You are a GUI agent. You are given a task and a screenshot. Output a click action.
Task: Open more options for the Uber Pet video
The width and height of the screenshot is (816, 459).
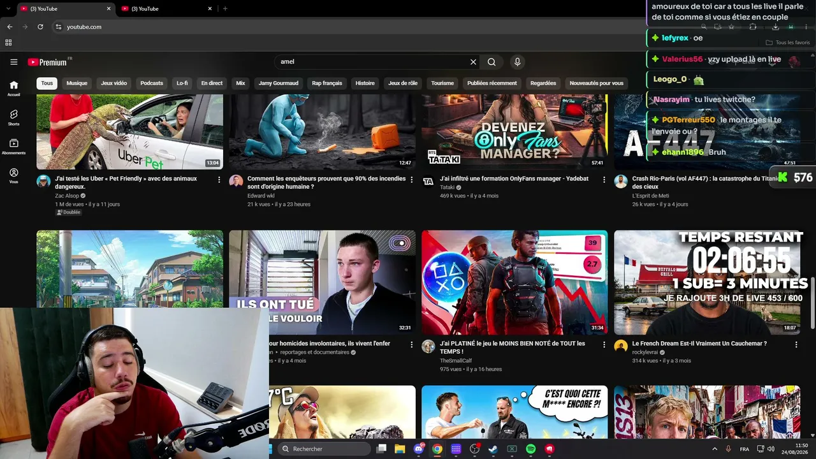[x=219, y=180]
